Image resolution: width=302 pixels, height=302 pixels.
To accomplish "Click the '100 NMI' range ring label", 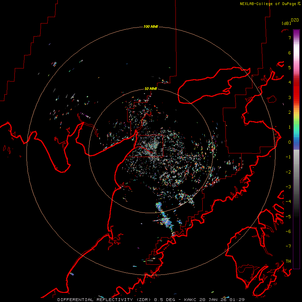I will 151,27.
